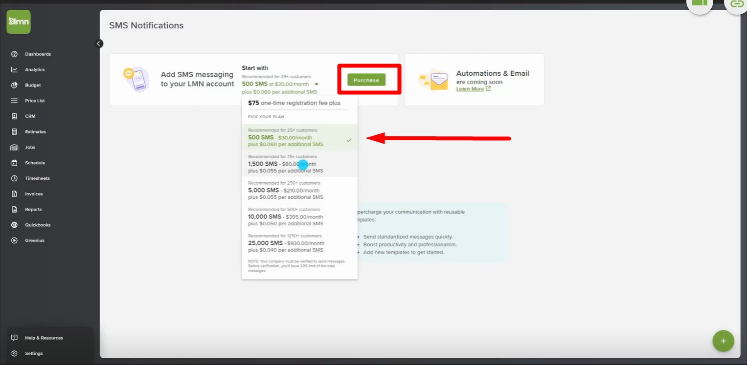Click the Analytics chart icon
747x365 pixels.
14,69
